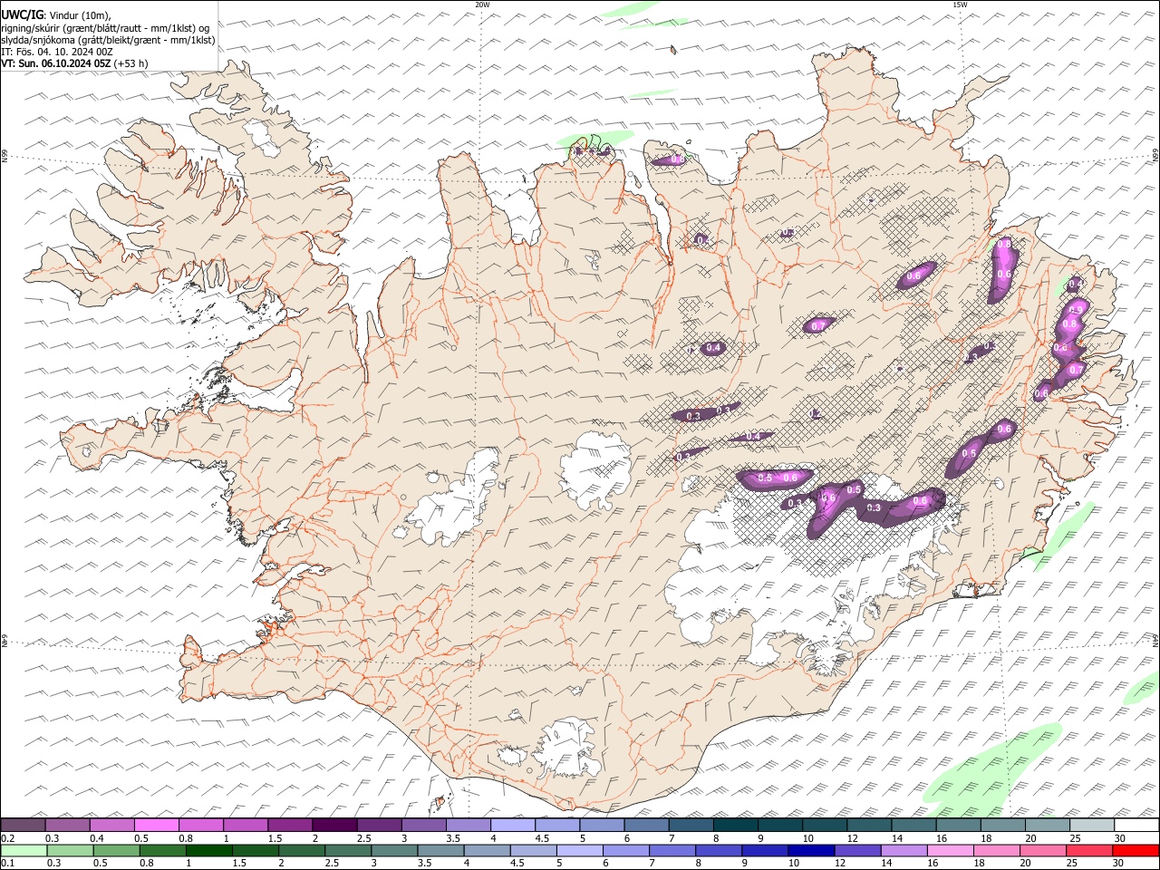Click the UWC/IG title in the header box
The height and width of the screenshot is (870, 1160).
[21, 15]
